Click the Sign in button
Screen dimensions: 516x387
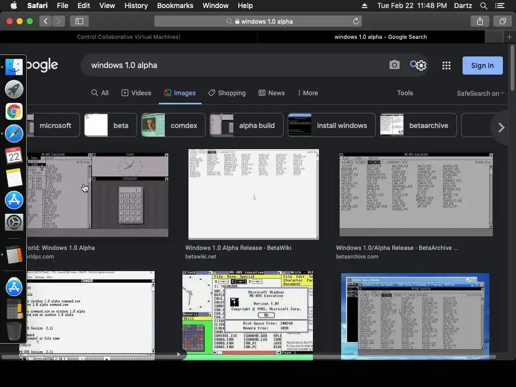(x=482, y=66)
